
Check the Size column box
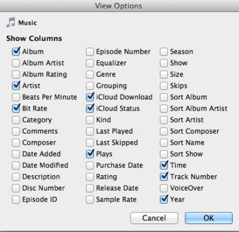(163, 74)
